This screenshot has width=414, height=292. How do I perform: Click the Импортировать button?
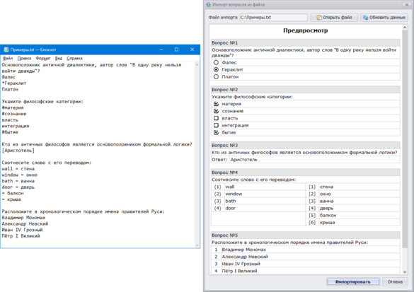click(353, 282)
